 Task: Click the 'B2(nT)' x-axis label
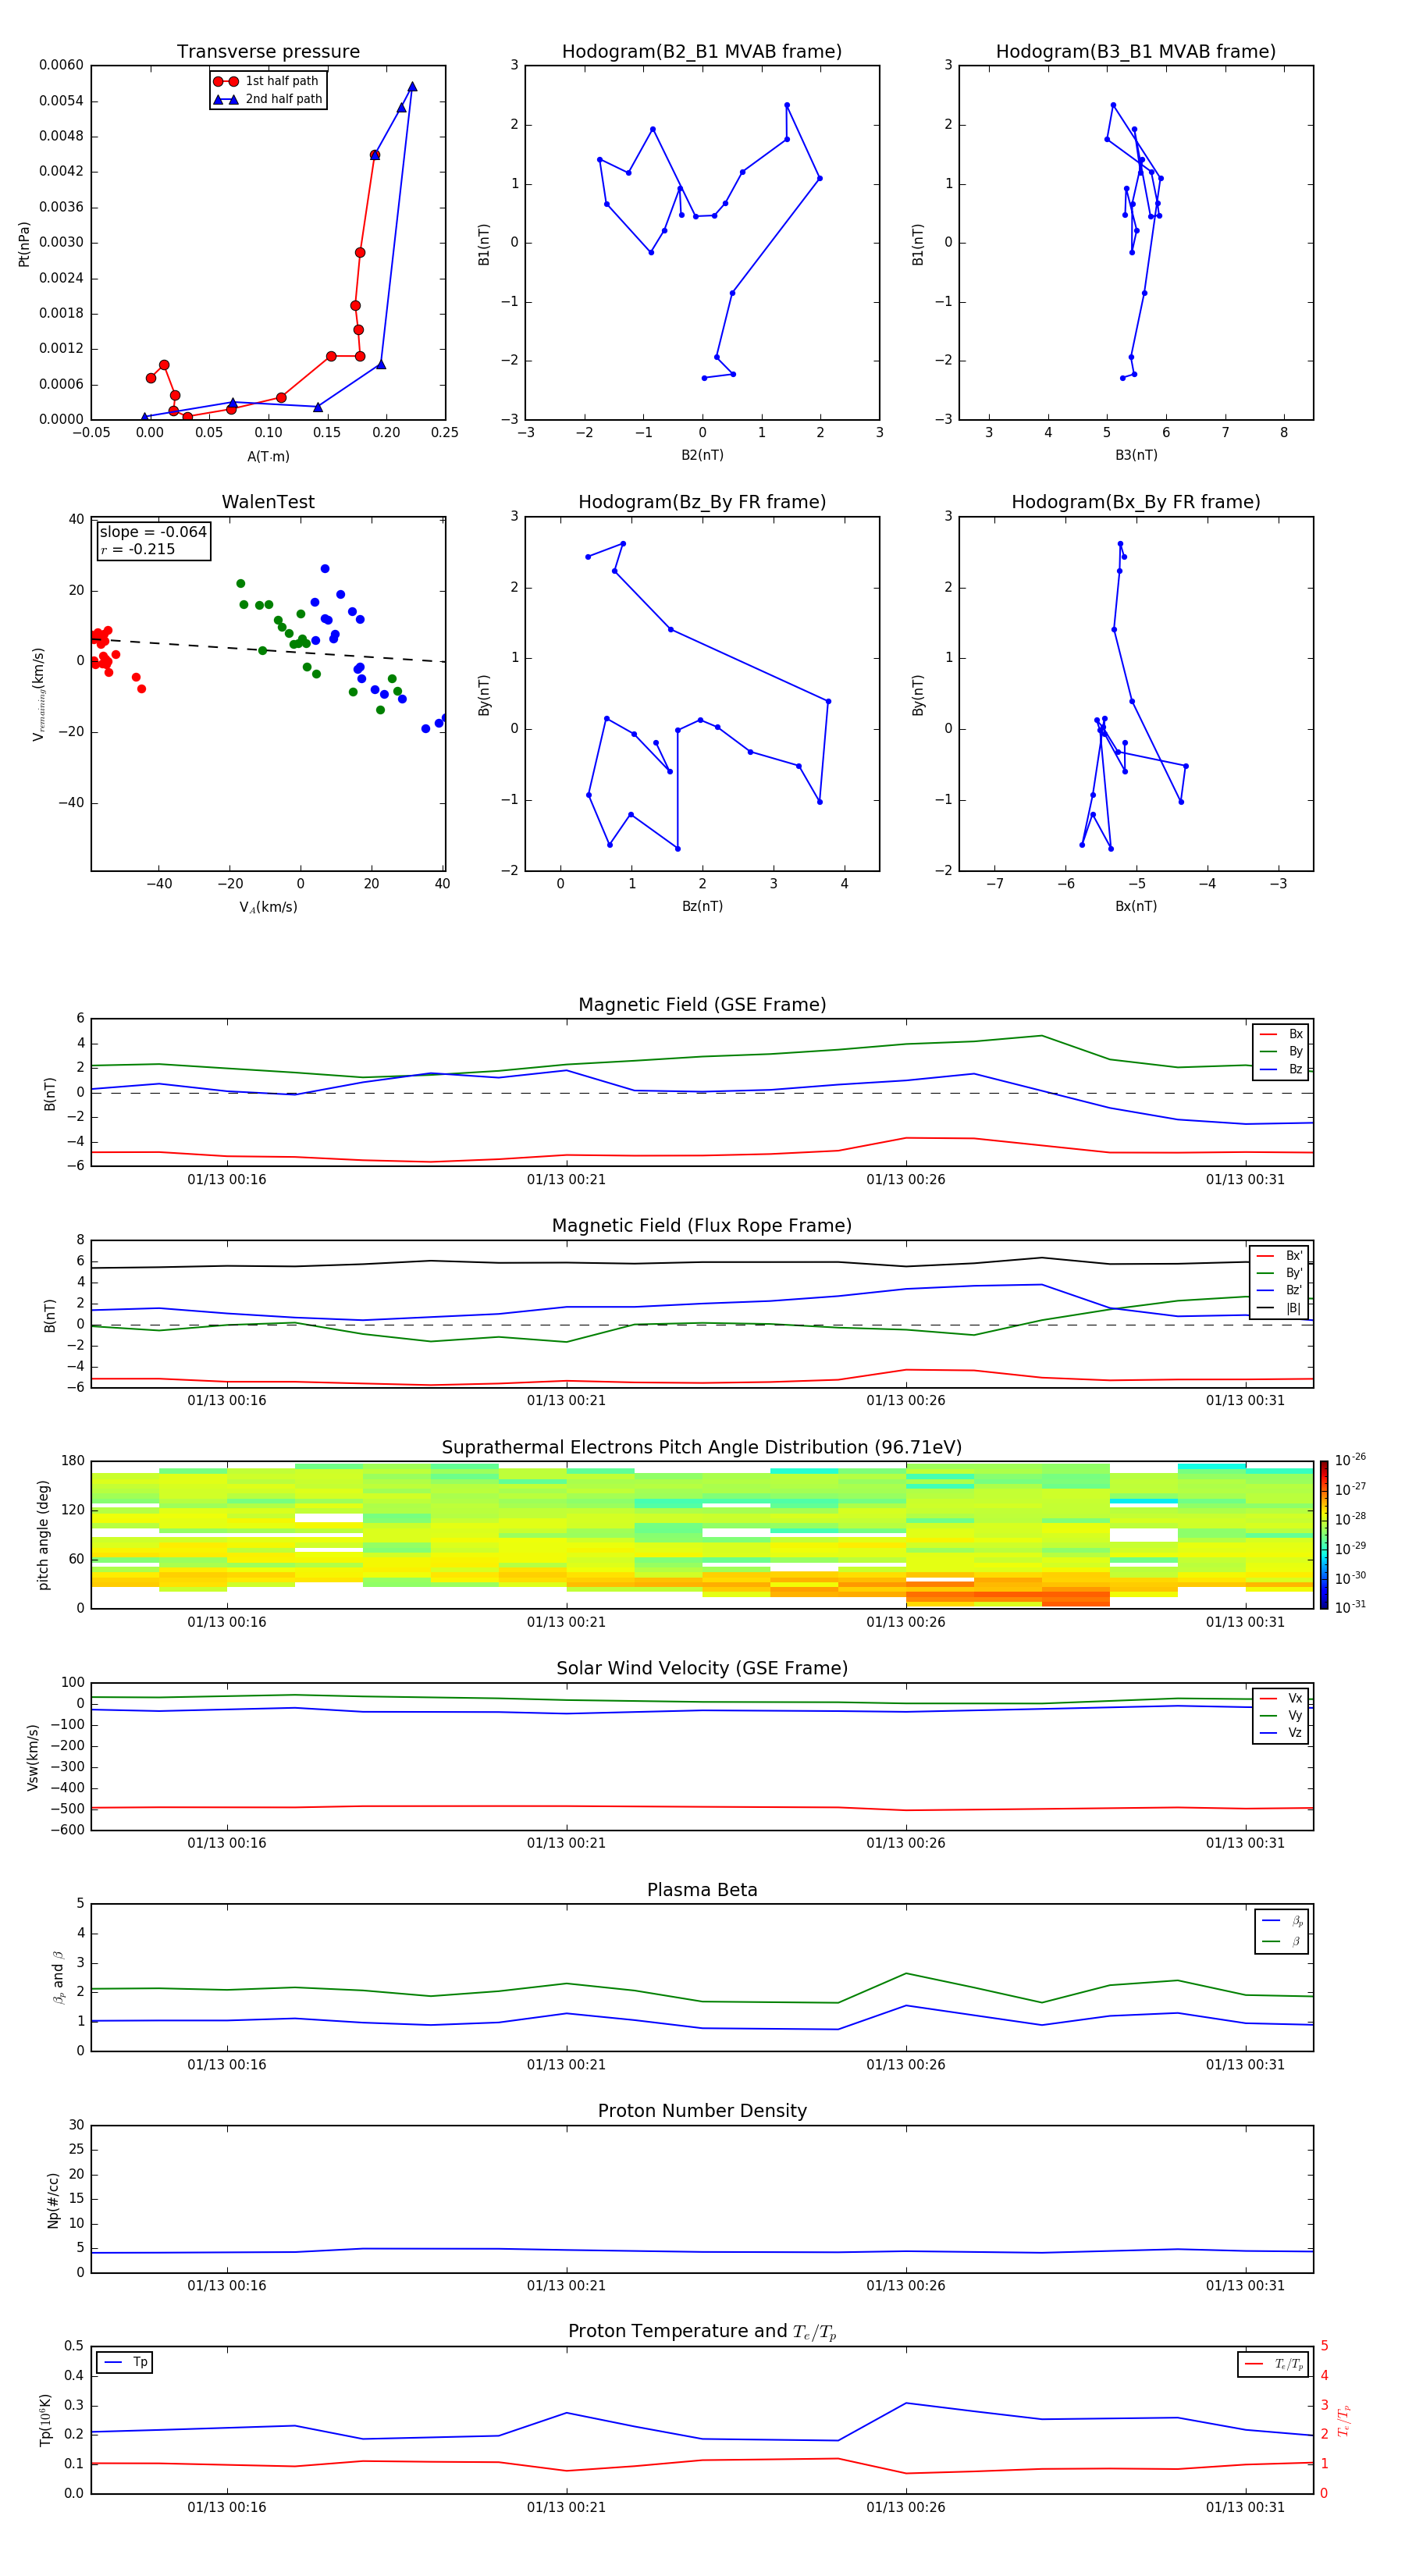tap(702, 455)
